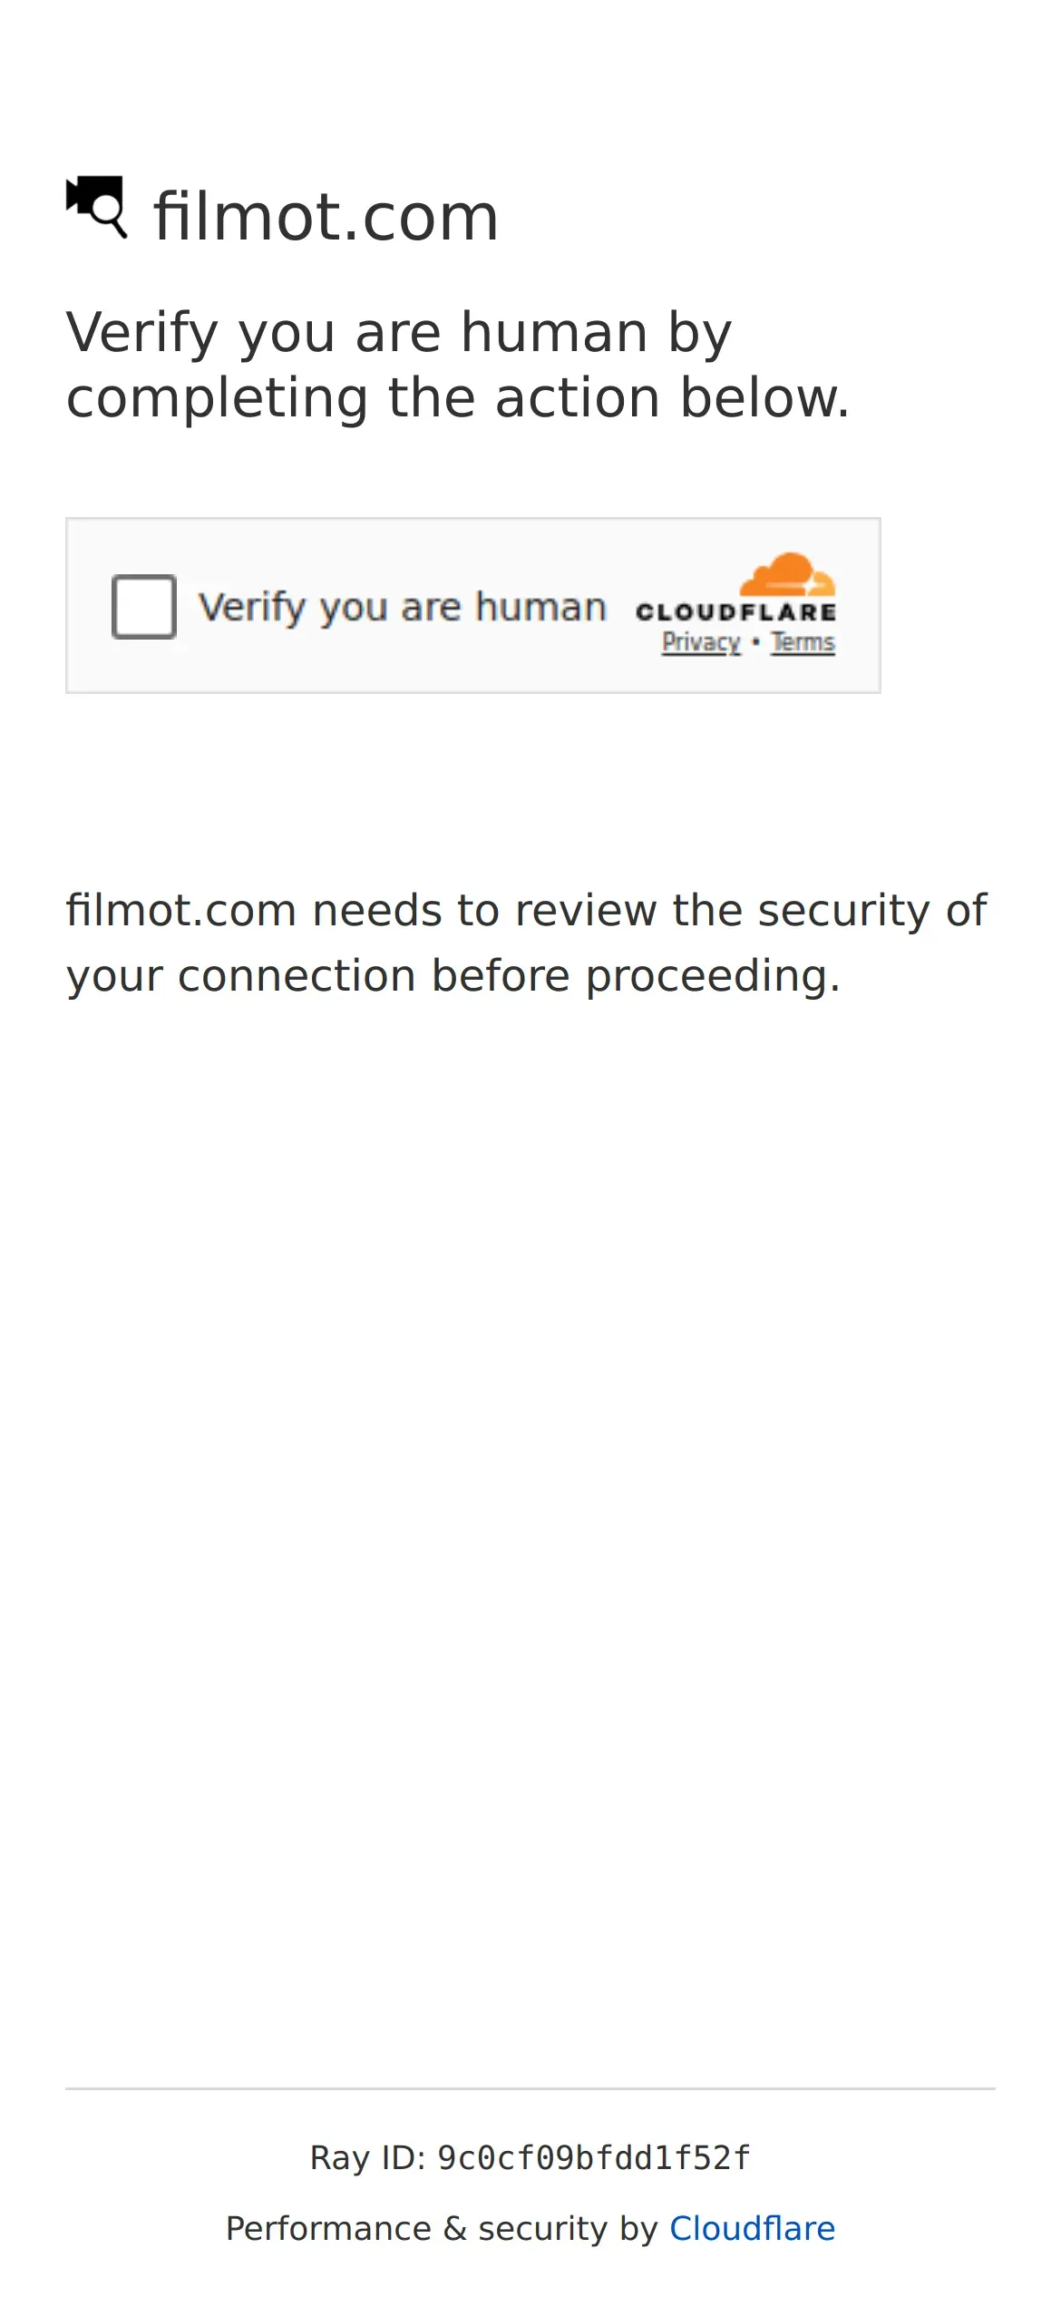This screenshot has width=1061, height=2297.
Task: Click 'your connection before proceeding.' text
Action: (453, 976)
